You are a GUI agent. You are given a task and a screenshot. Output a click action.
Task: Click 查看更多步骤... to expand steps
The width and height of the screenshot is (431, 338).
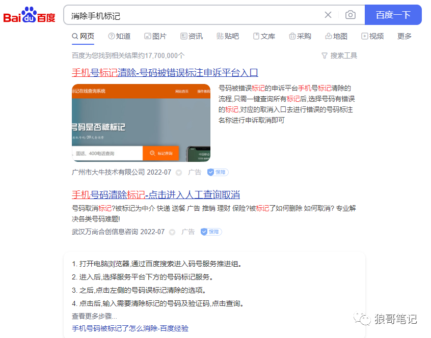tap(94, 316)
